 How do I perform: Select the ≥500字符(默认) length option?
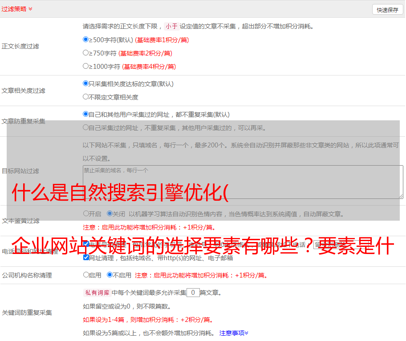[86, 40]
